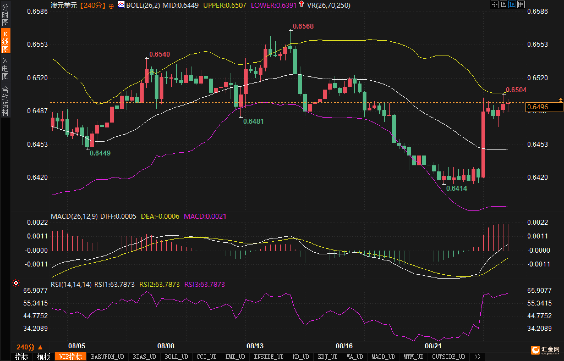The width and height of the screenshot is (564, 361).
Task: Click the 0.6496 current price marker
Action: [x=544, y=107]
